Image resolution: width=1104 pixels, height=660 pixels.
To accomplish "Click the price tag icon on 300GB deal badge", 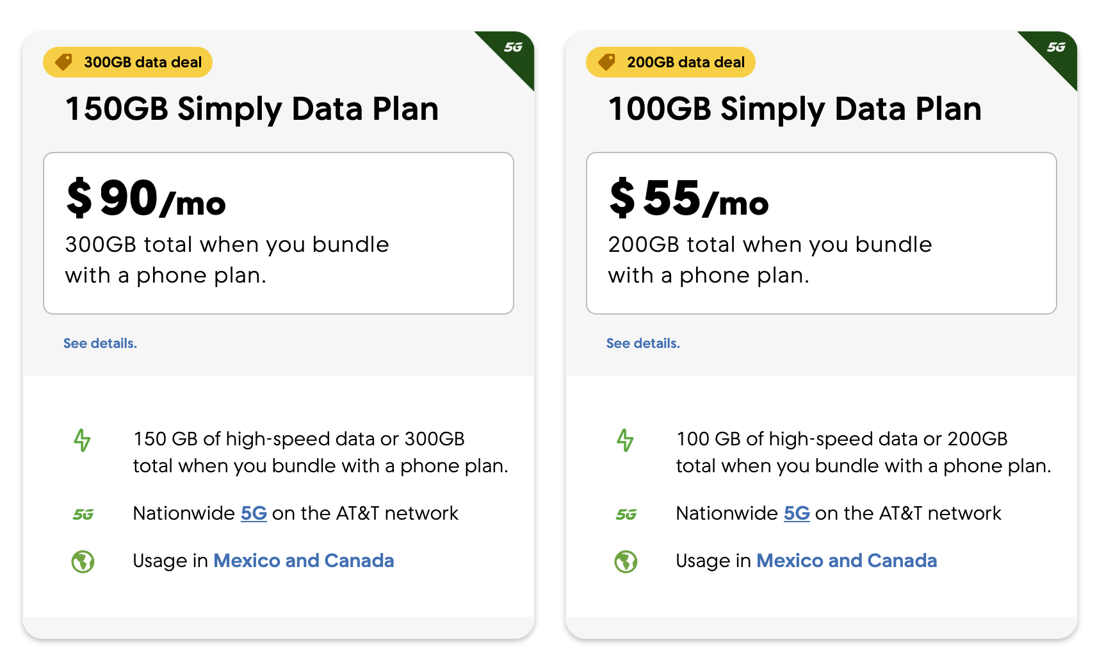I will click(64, 62).
